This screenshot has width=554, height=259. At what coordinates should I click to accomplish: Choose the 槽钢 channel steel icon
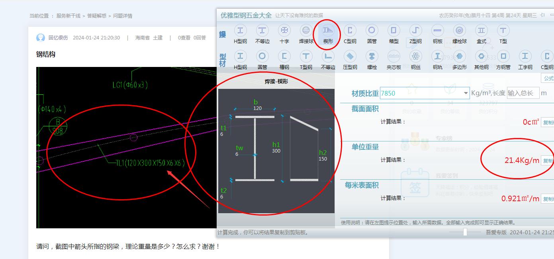284,60
